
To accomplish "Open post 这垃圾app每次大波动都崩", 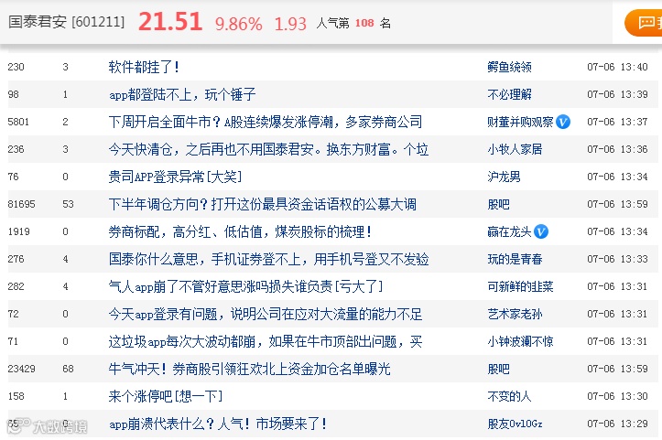I will click(266, 341).
